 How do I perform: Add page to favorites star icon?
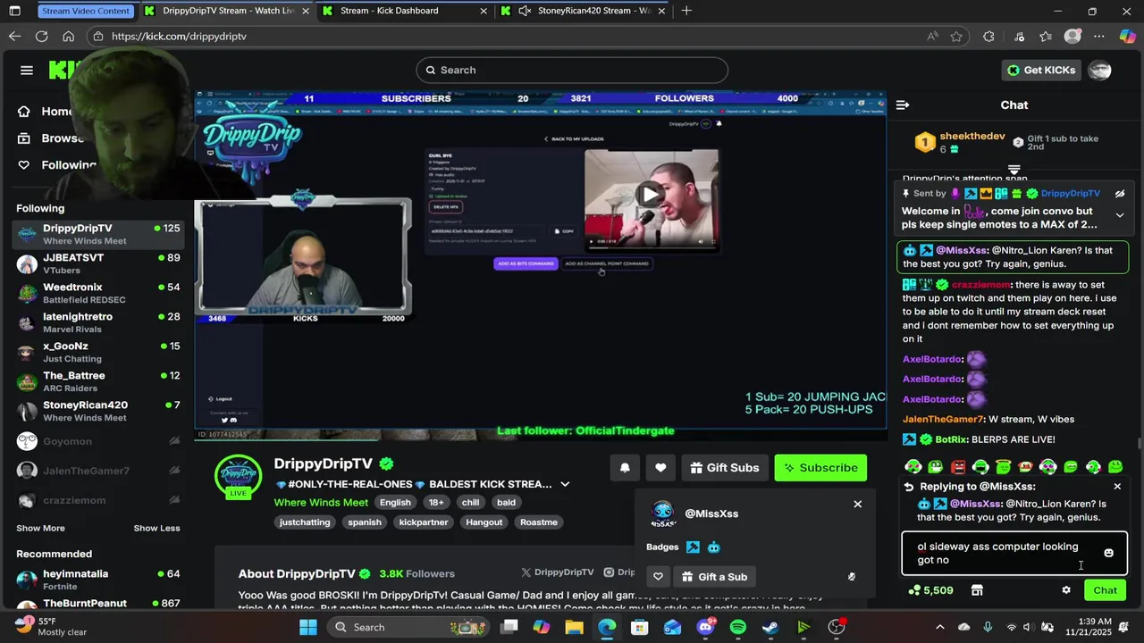[x=956, y=37]
